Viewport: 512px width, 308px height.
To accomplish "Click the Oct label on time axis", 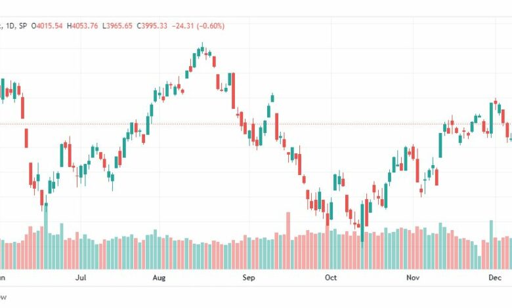I will coord(330,278).
